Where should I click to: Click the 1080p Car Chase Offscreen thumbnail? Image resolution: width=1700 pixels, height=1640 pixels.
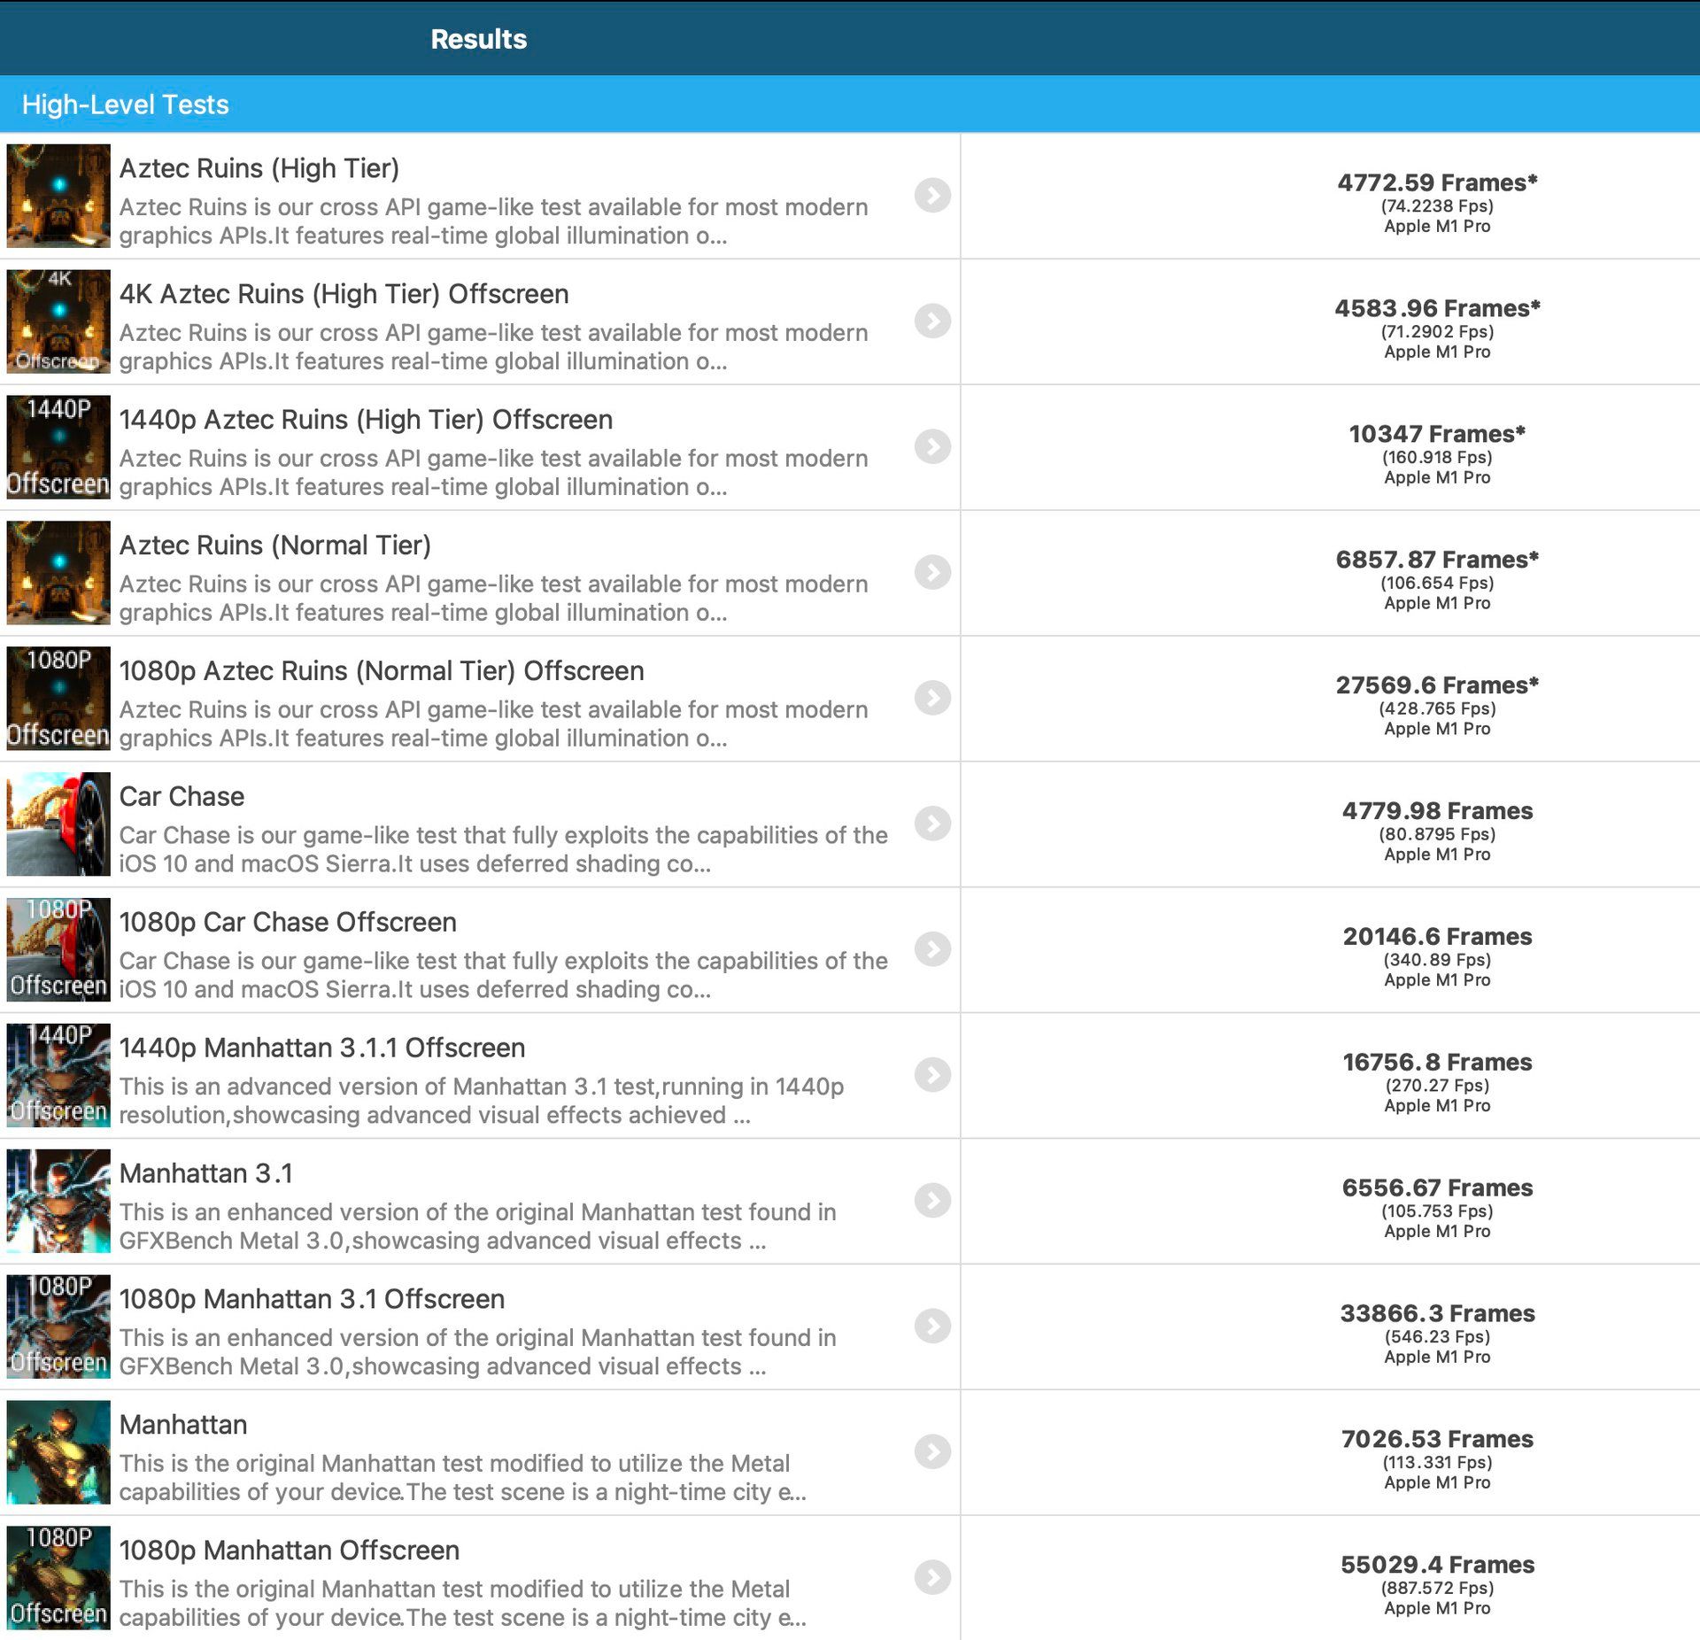coord(58,949)
